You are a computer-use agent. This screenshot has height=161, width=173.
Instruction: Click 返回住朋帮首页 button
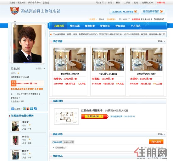click(153, 12)
